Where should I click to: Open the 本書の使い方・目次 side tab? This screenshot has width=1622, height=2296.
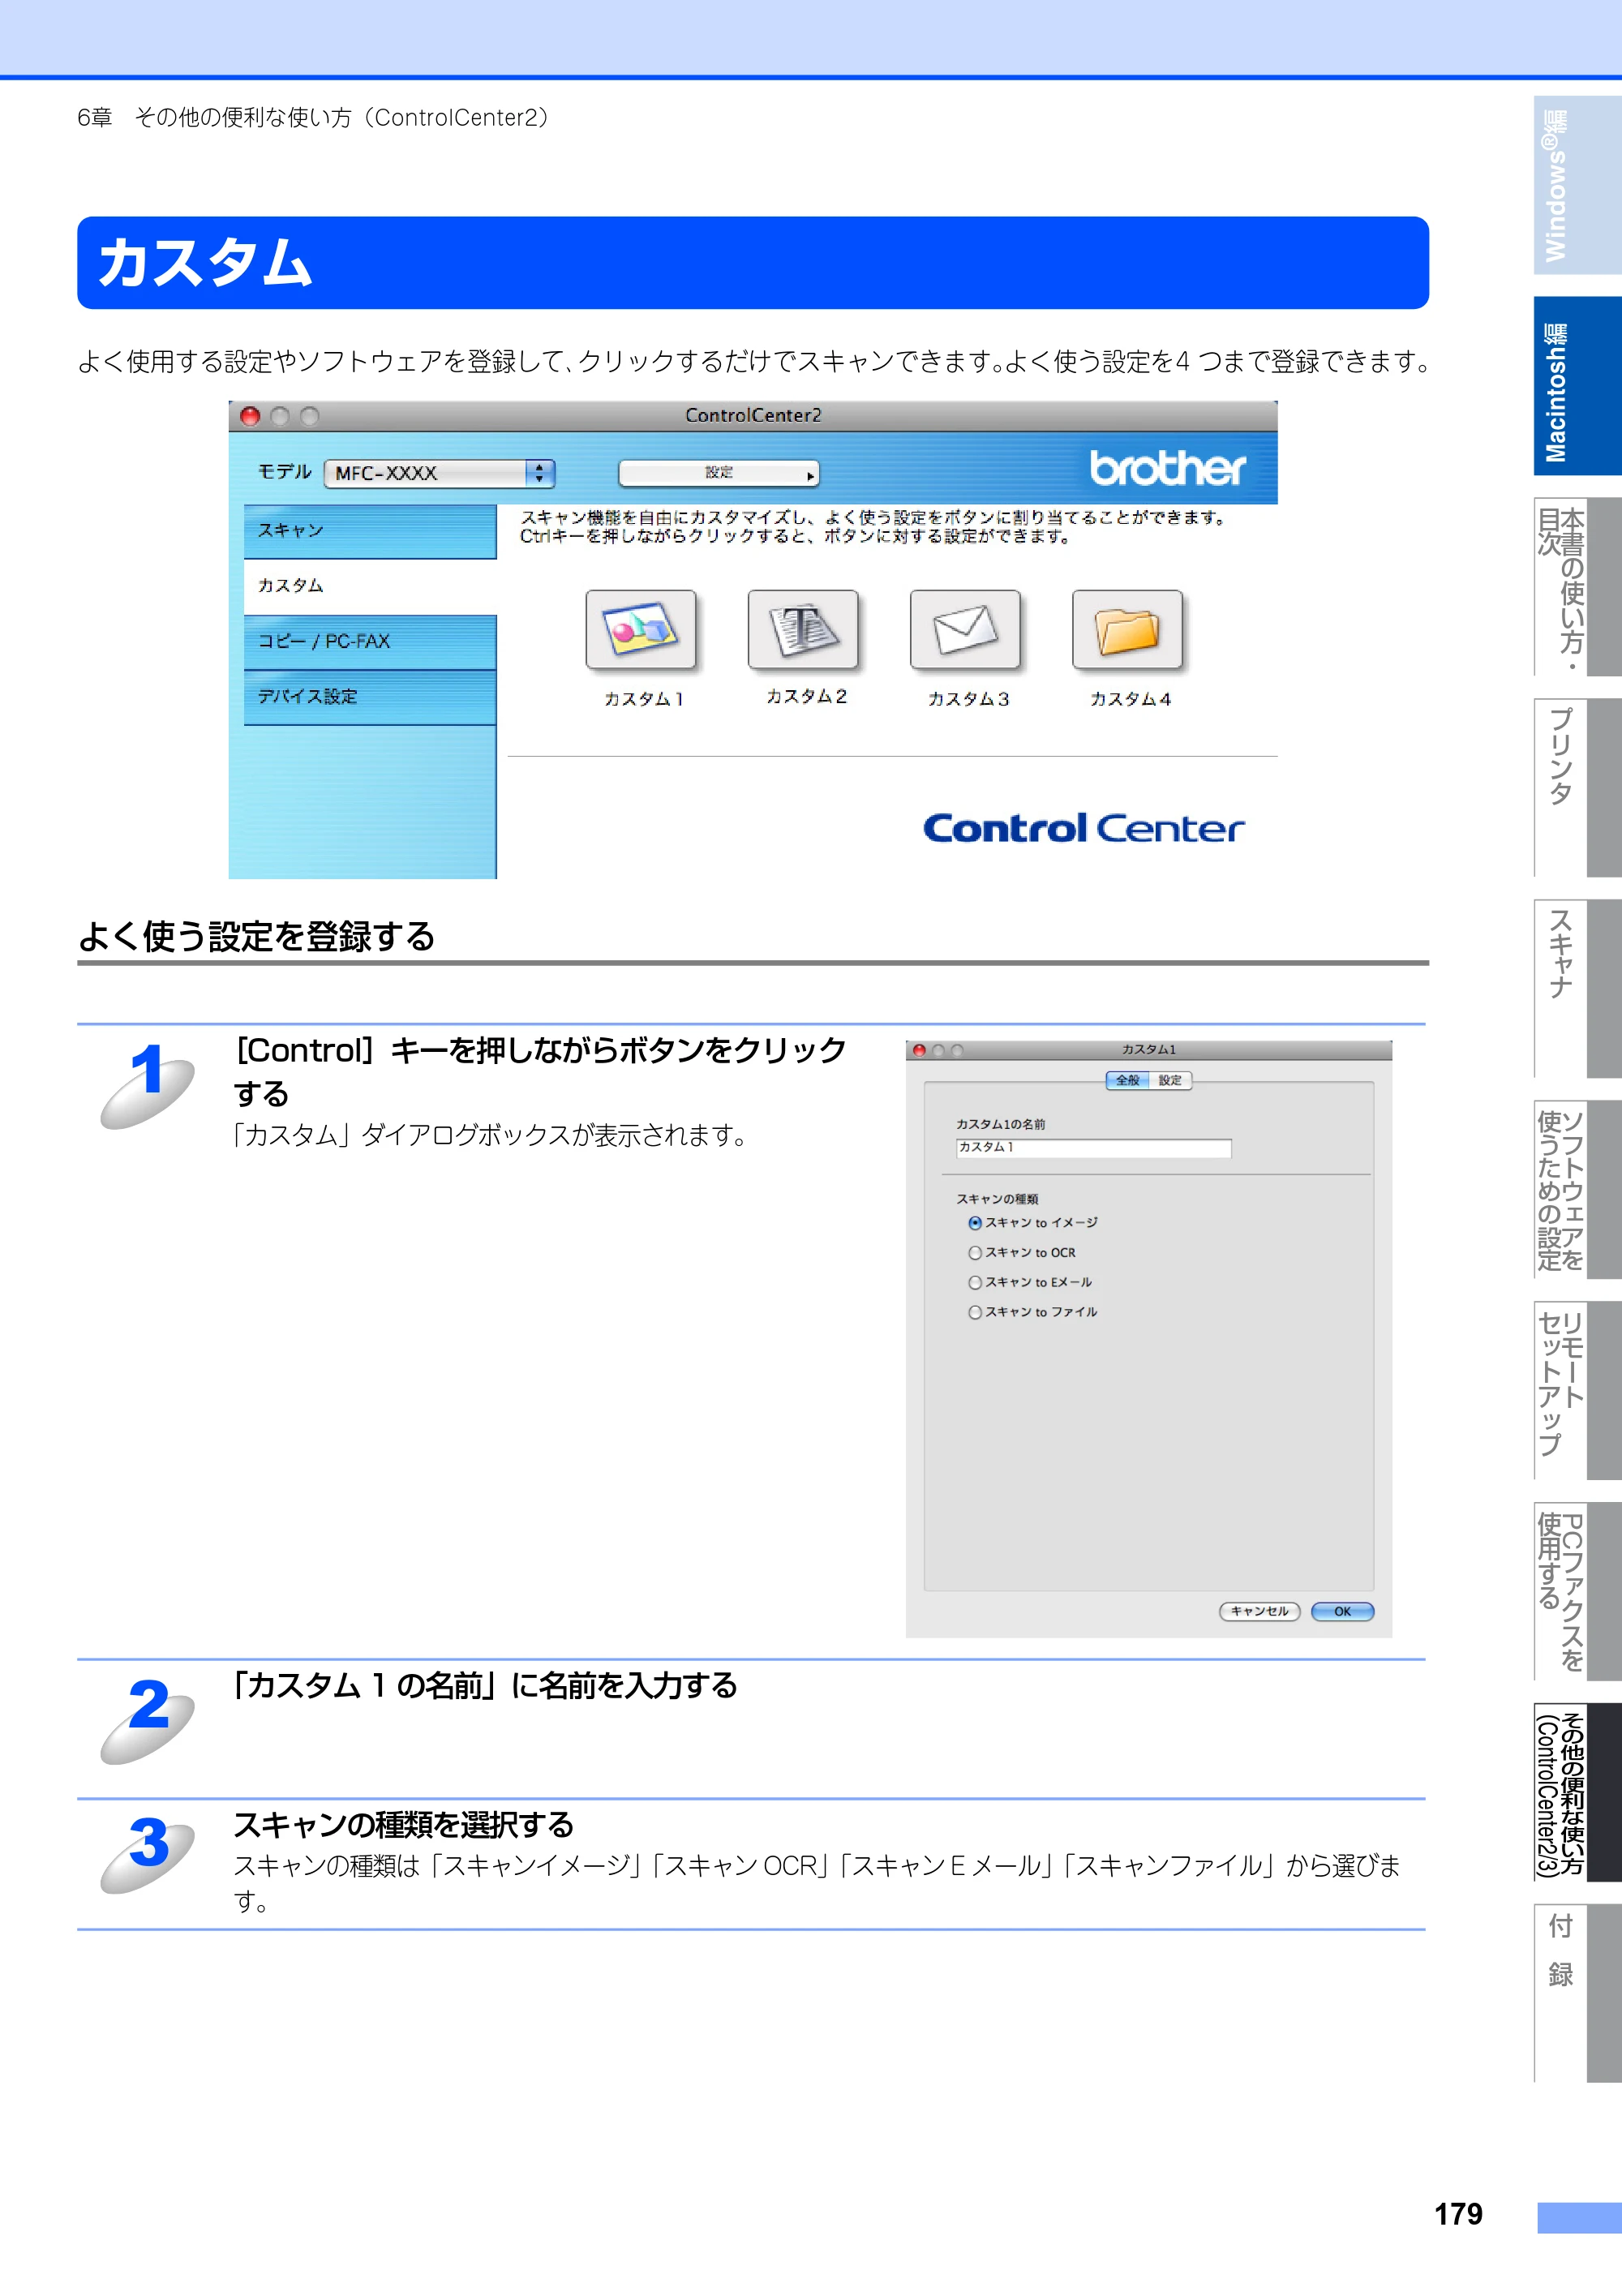click(1578, 587)
